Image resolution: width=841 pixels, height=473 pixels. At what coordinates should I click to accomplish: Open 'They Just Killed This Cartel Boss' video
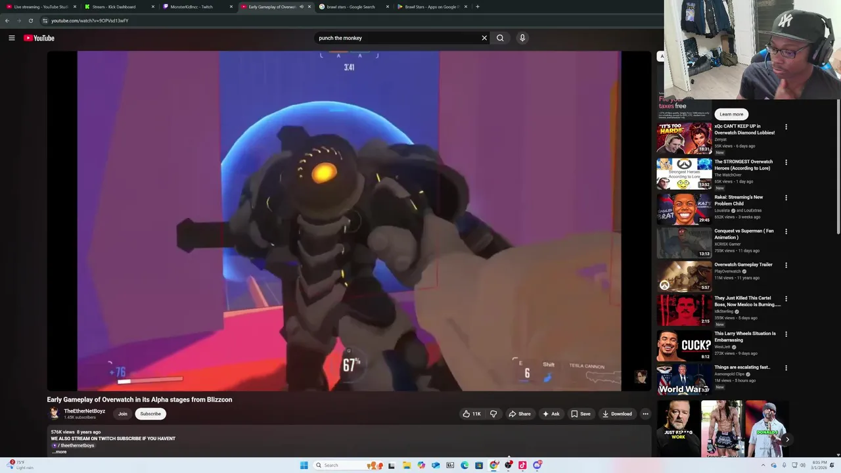click(x=684, y=309)
